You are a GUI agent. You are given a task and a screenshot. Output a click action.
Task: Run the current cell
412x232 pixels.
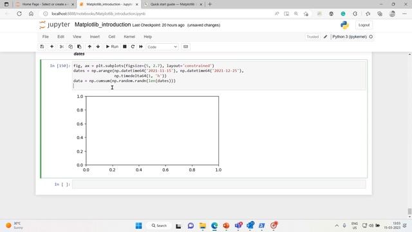(x=112, y=46)
